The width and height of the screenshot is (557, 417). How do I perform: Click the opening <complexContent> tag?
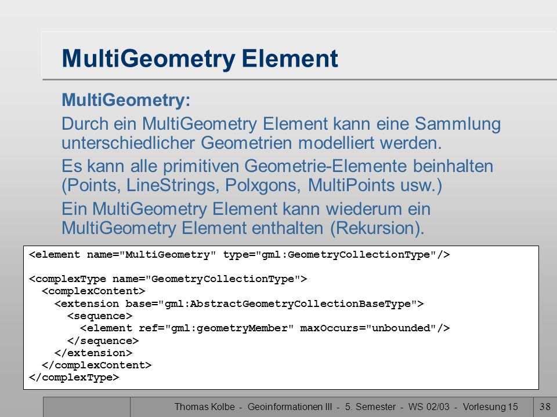[93, 291]
